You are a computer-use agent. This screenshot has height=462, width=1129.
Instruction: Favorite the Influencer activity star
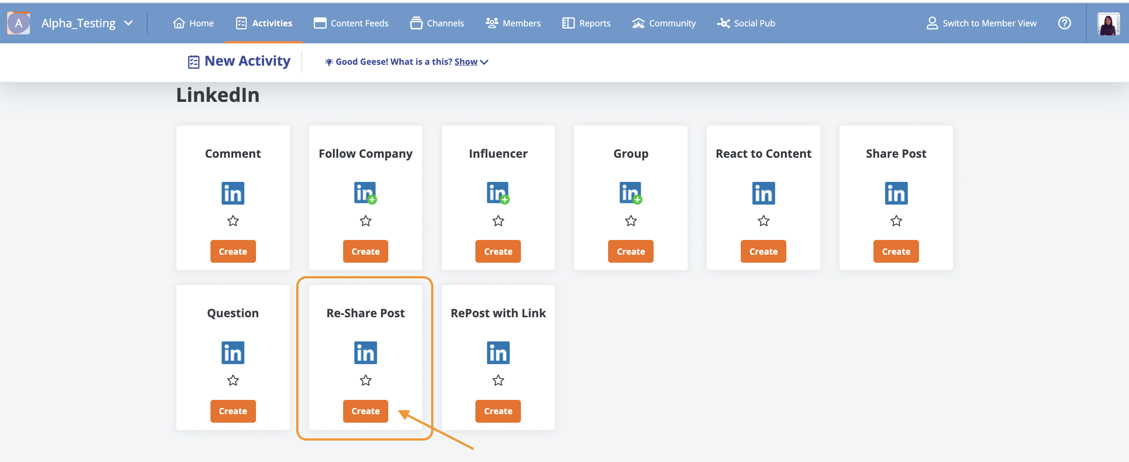498,221
